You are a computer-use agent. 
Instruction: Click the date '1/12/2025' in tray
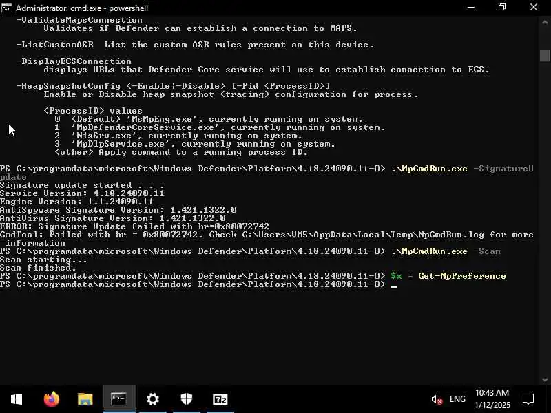[x=492, y=405]
